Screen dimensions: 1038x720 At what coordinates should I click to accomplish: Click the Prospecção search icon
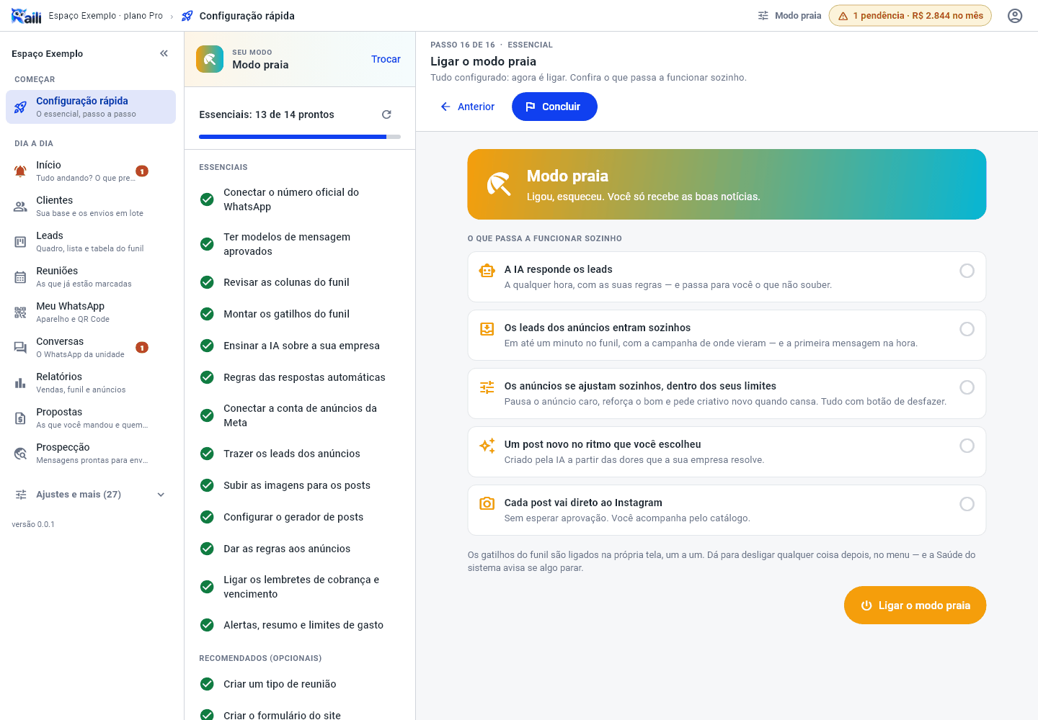(20, 454)
